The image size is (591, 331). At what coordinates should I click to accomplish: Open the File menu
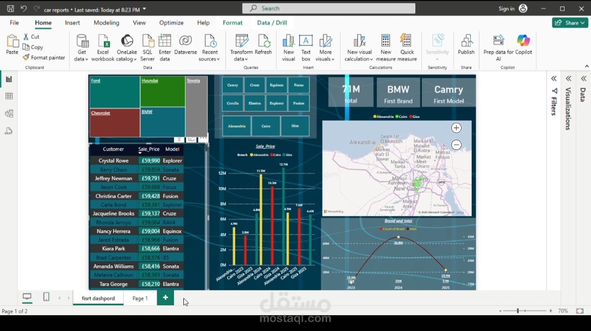(14, 22)
